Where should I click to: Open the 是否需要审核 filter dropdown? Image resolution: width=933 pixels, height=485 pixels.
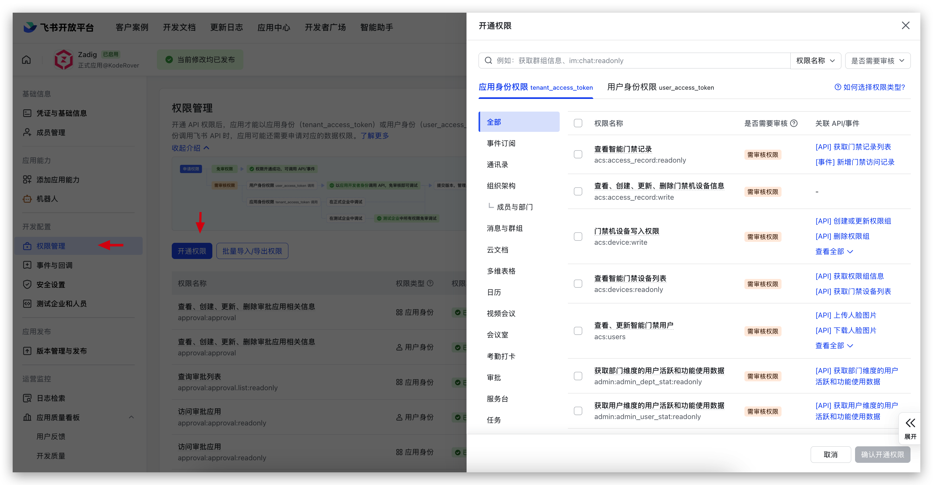click(x=877, y=61)
